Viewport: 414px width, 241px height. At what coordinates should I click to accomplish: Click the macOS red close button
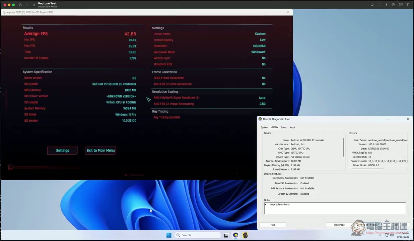(5, 5)
